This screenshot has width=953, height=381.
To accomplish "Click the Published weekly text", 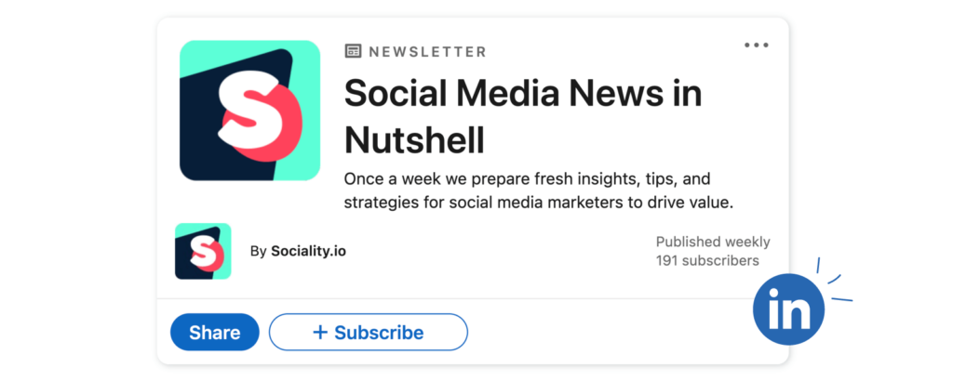I will (x=713, y=242).
